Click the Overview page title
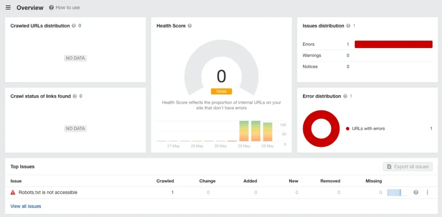 pyautogui.click(x=30, y=8)
